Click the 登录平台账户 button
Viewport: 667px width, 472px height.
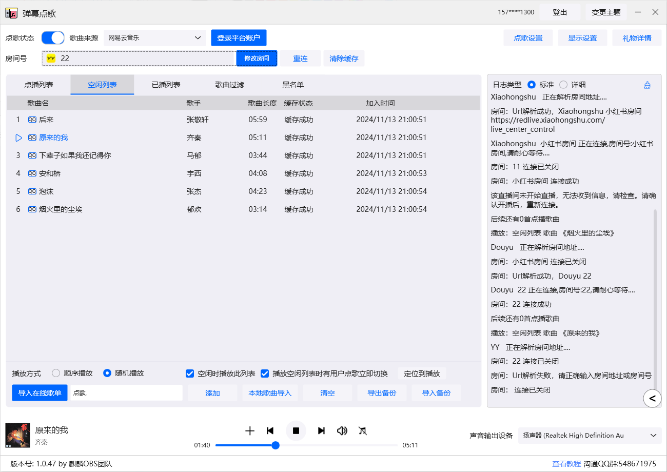tap(239, 37)
